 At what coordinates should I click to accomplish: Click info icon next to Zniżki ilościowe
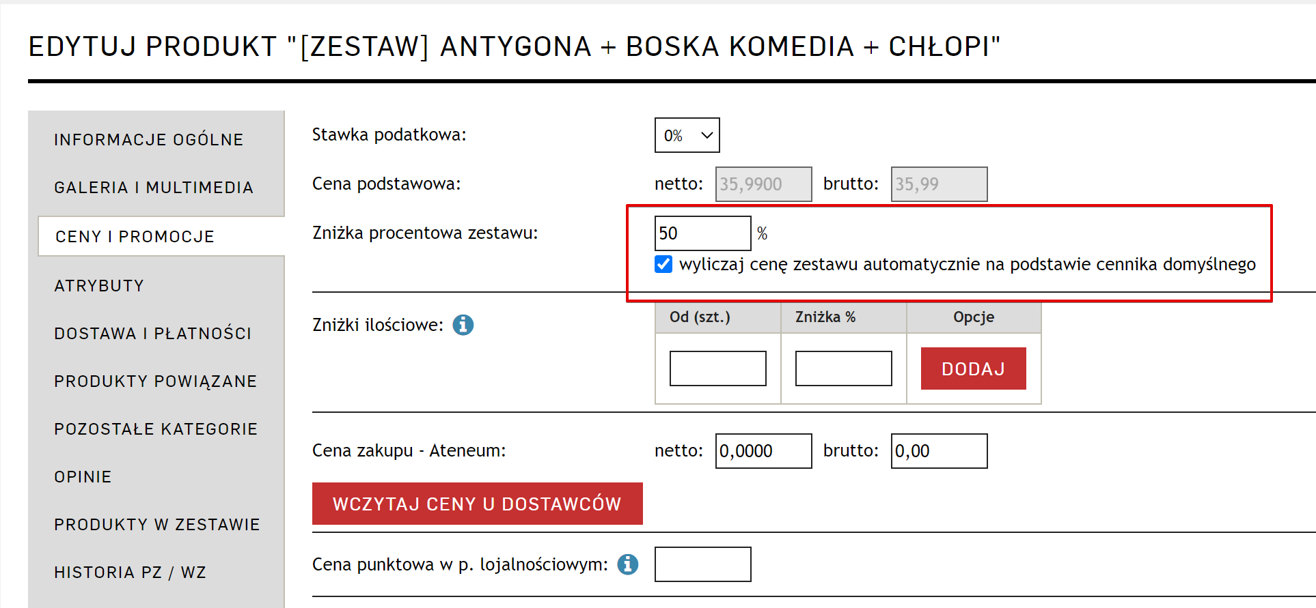click(x=463, y=325)
